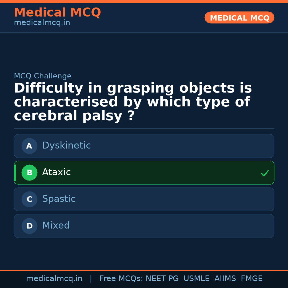This screenshot has width=288, height=288.
Task: Click the green accent bar beside Ataxic
Action: tap(15, 173)
